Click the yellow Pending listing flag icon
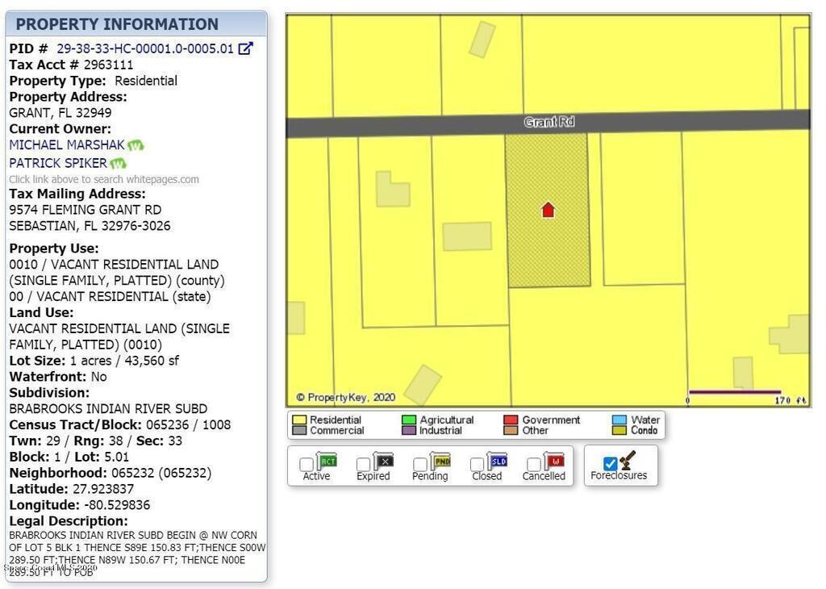This screenshot has width=826, height=589. [x=440, y=462]
